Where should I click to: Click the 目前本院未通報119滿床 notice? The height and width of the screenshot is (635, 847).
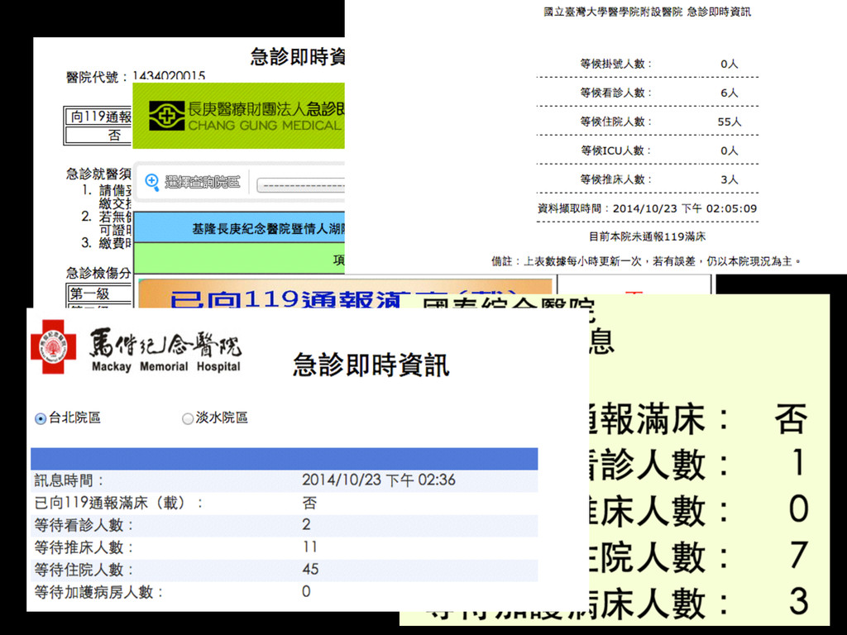(x=647, y=236)
